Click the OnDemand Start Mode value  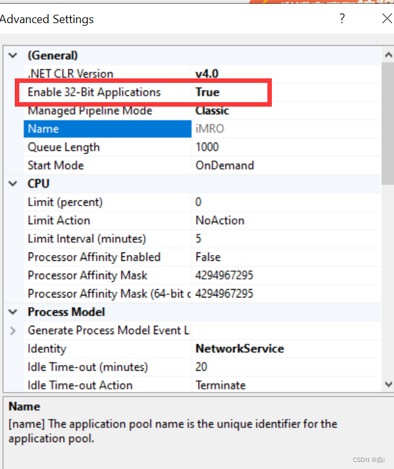tap(224, 165)
